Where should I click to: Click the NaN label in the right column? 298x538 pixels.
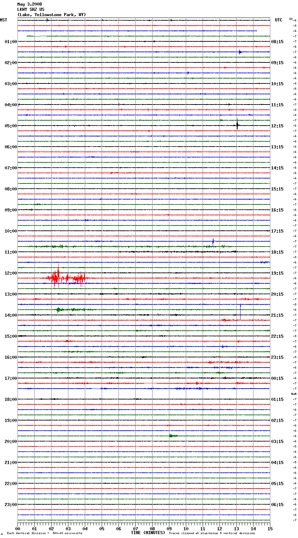pyautogui.click(x=294, y=394)
